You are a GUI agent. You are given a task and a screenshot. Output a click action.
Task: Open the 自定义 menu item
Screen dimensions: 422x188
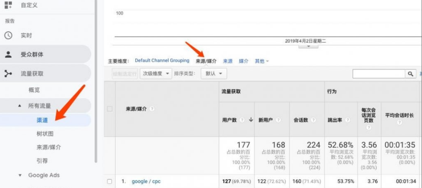coord(29,5)
